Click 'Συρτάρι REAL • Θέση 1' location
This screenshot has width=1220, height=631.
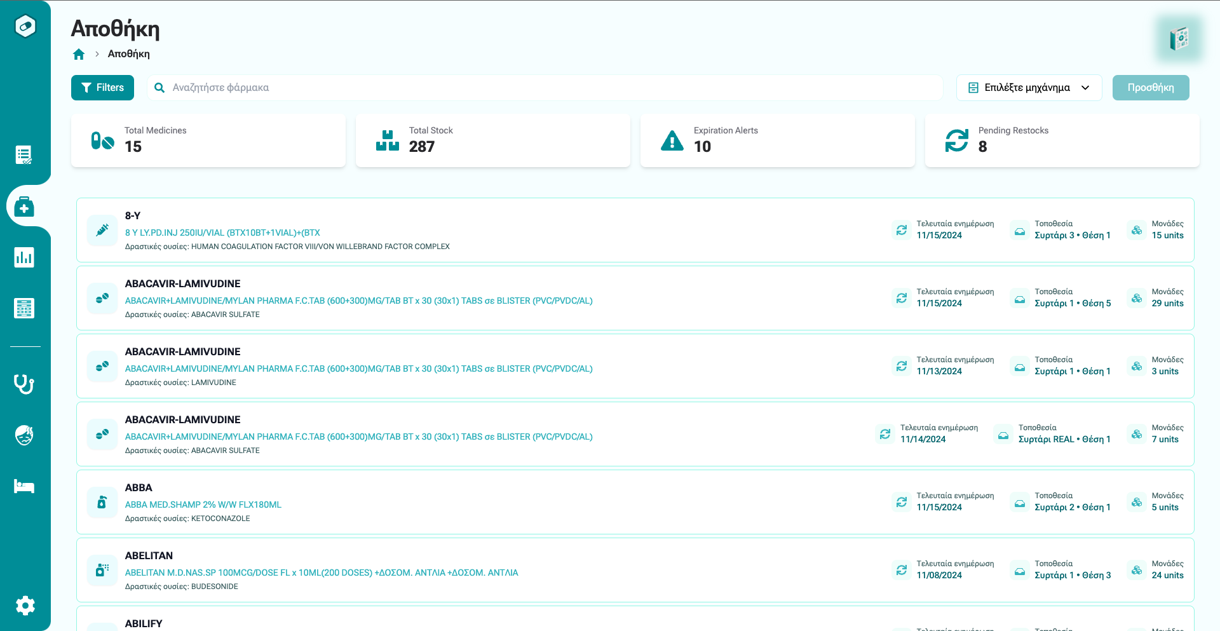(x=1064, y=440)
